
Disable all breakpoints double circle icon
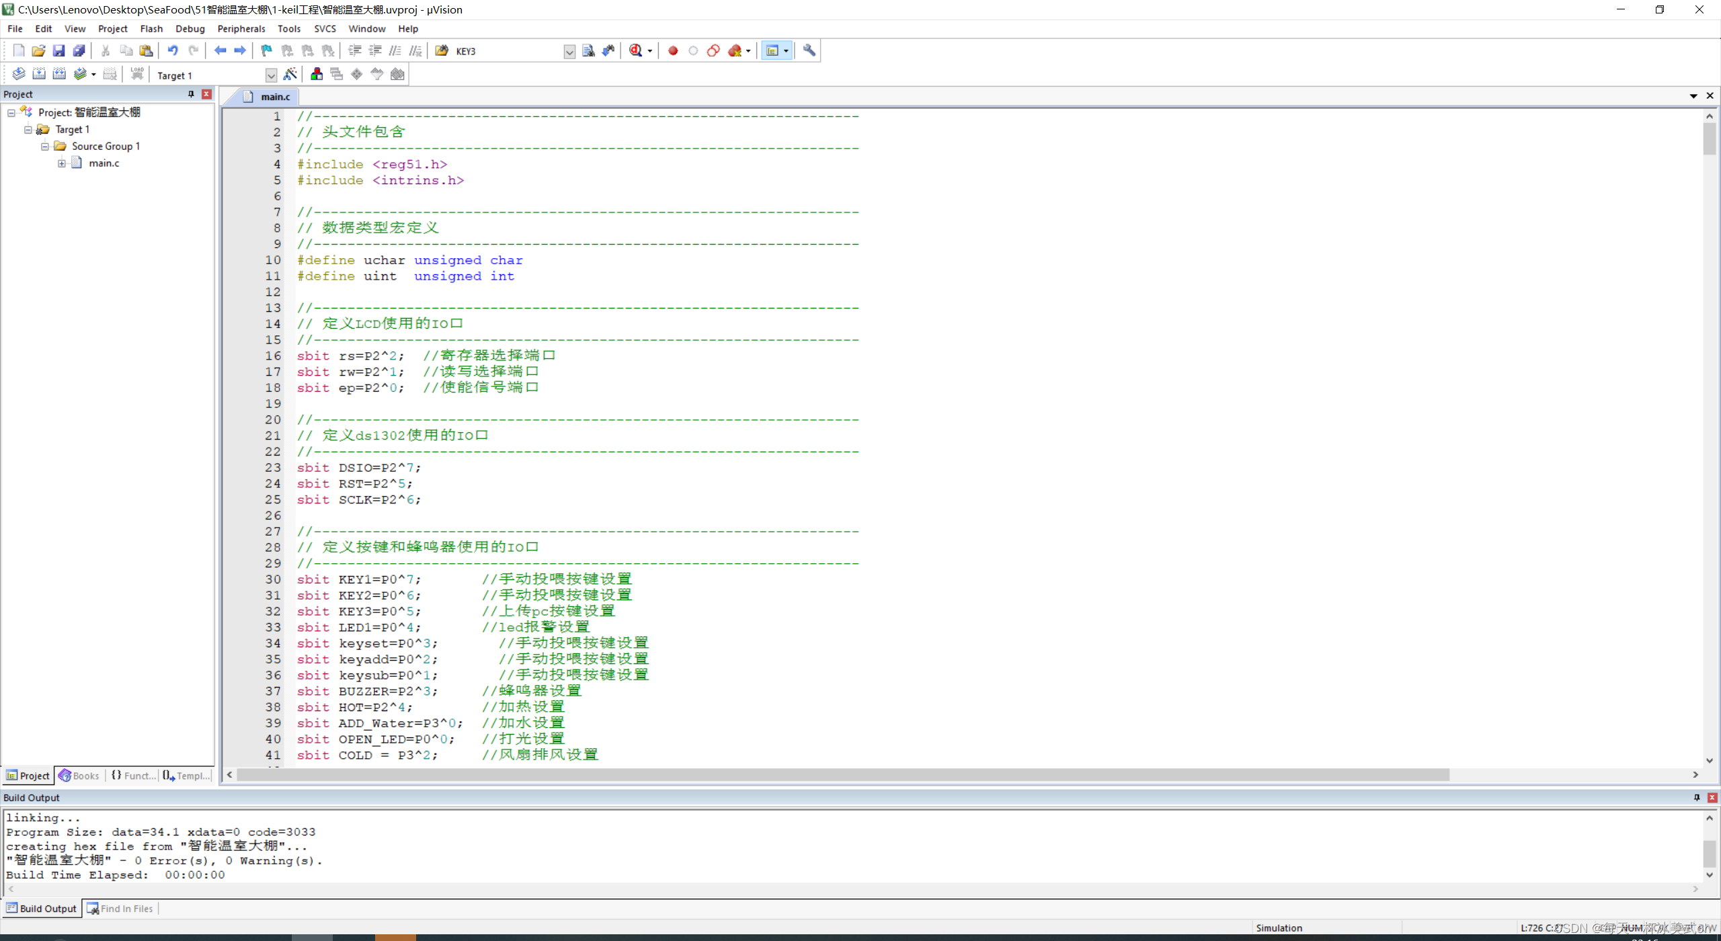click(713, 50)
